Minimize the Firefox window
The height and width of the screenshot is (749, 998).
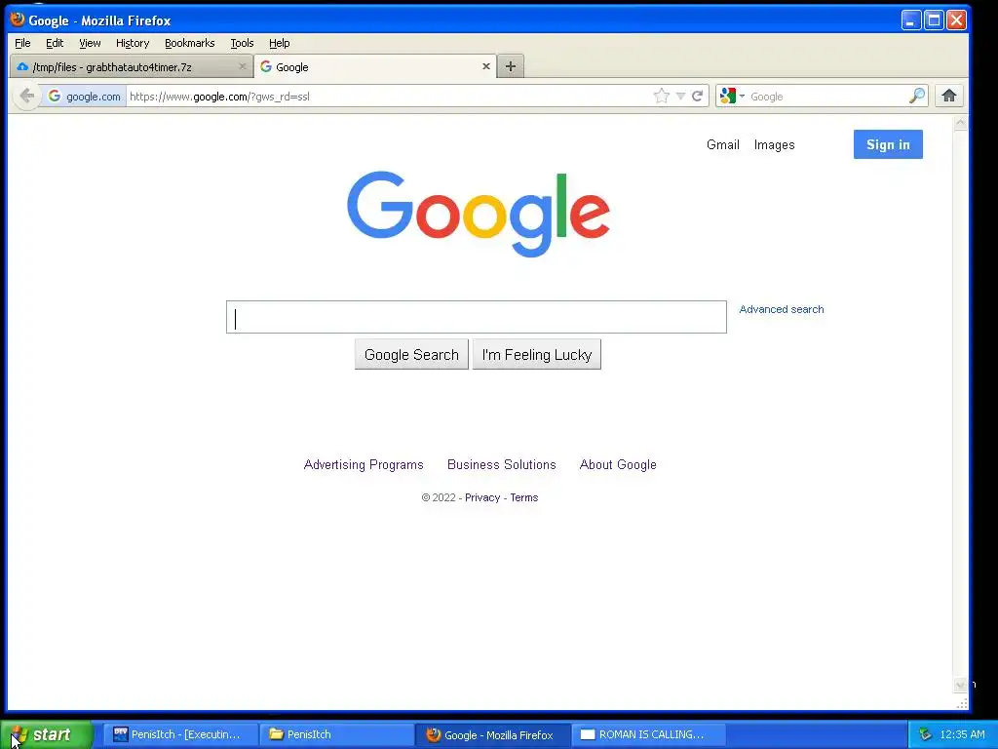tap(911, 20)
